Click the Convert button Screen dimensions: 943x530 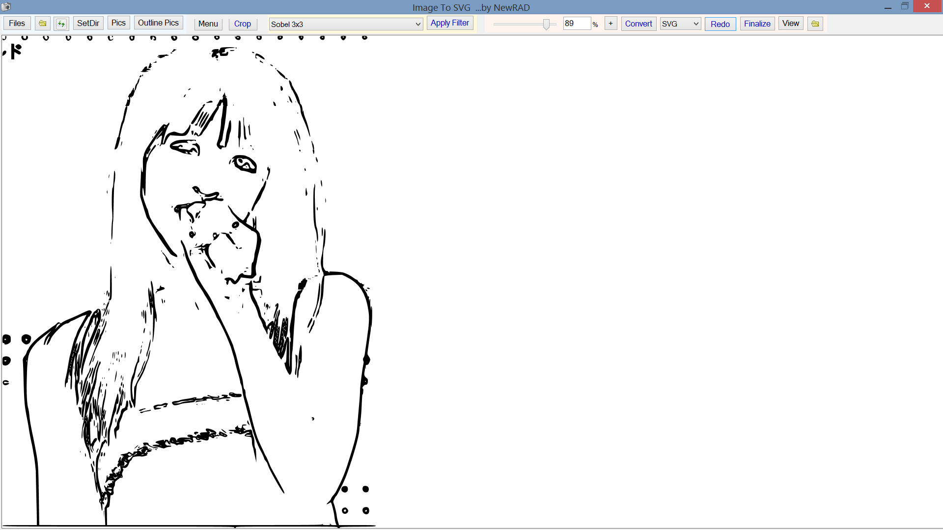638,24
